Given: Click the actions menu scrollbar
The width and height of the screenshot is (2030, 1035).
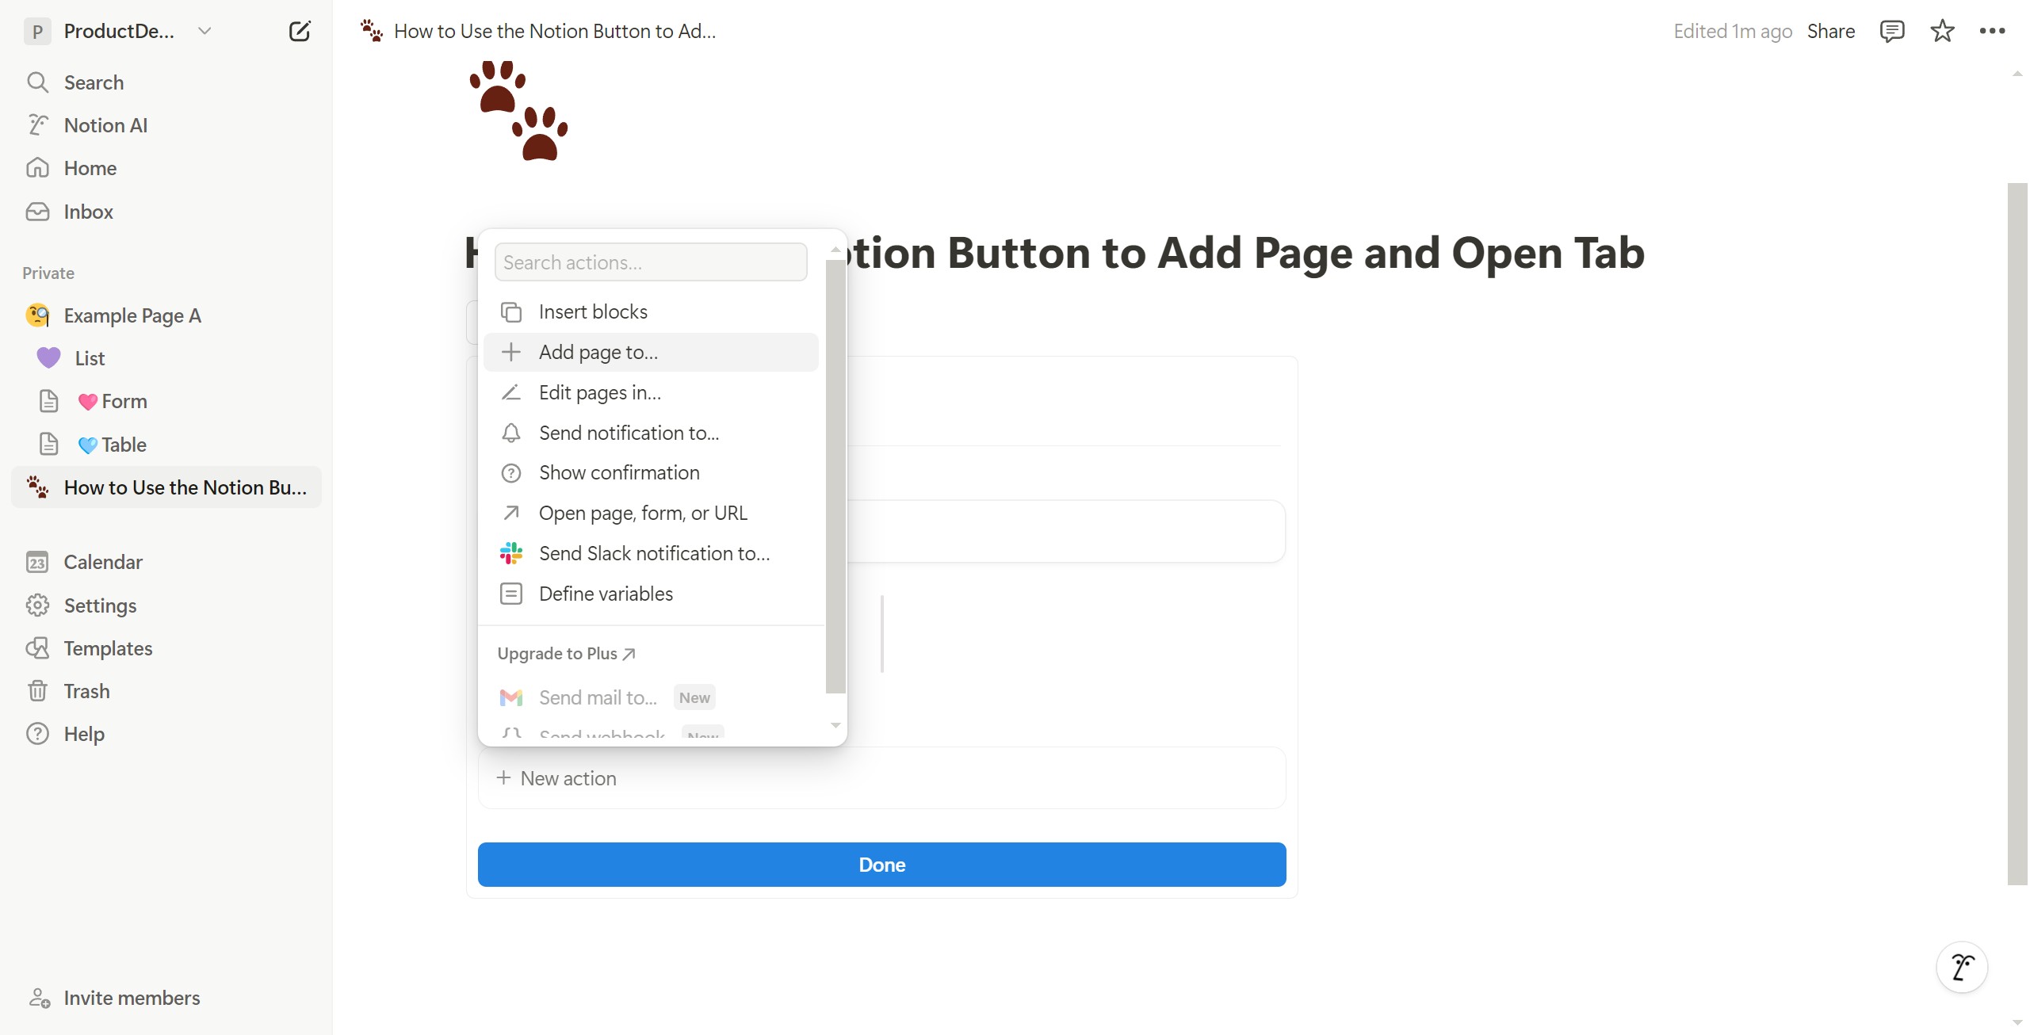Looking at the screenshot, I should 835,475.
